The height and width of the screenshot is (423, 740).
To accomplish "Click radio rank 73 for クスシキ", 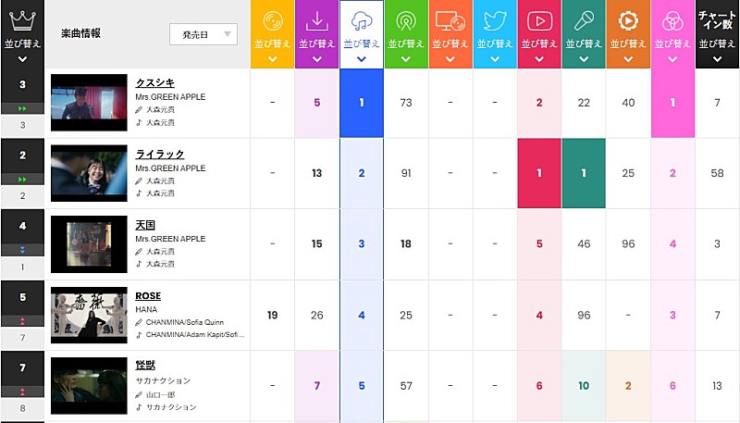I will pyautogui.click(x=406, y=103).
